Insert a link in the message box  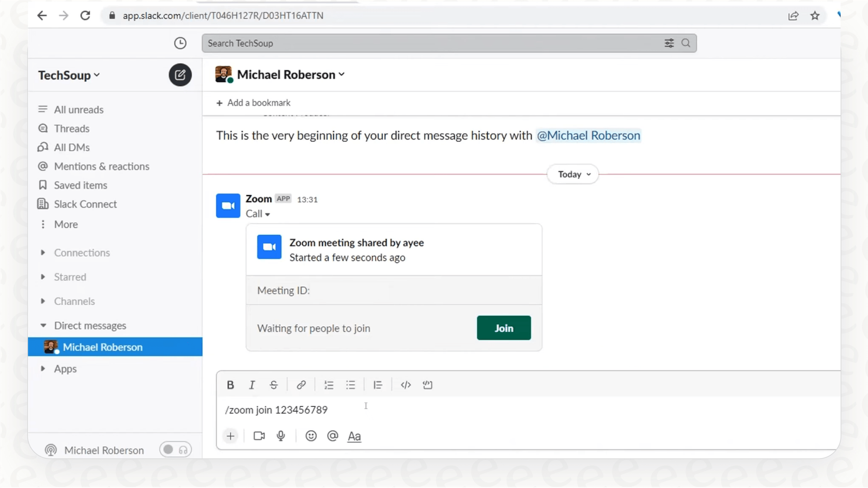pos(301,385)
